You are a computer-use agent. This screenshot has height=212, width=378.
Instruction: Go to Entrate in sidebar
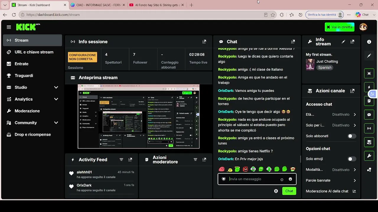(32, 64)
